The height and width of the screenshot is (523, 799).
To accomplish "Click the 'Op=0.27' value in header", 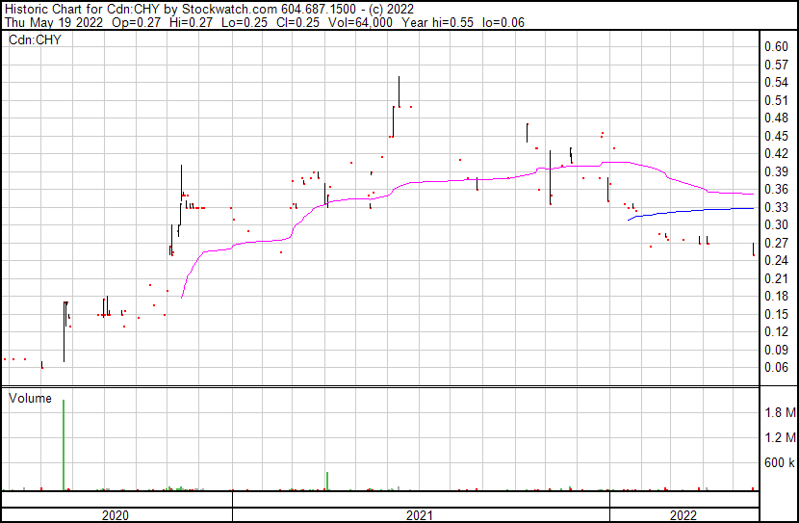I will coord(136,22).
